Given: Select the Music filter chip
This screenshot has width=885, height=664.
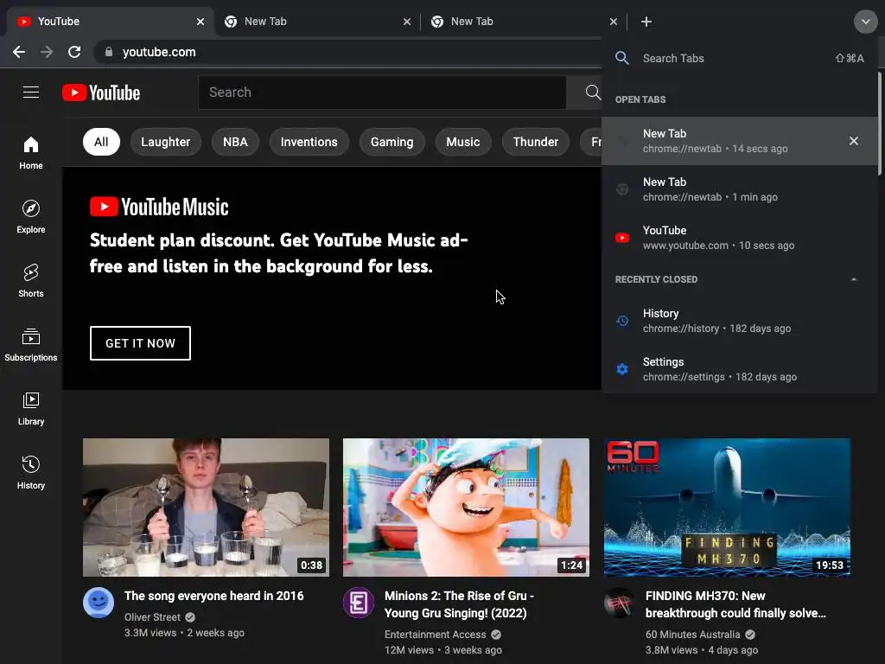Looking at the screenshot, I should coord(463,142).
